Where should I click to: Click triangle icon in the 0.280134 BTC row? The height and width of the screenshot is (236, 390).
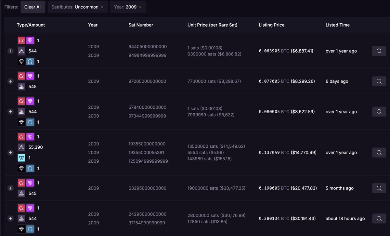(x=21, y=218)
